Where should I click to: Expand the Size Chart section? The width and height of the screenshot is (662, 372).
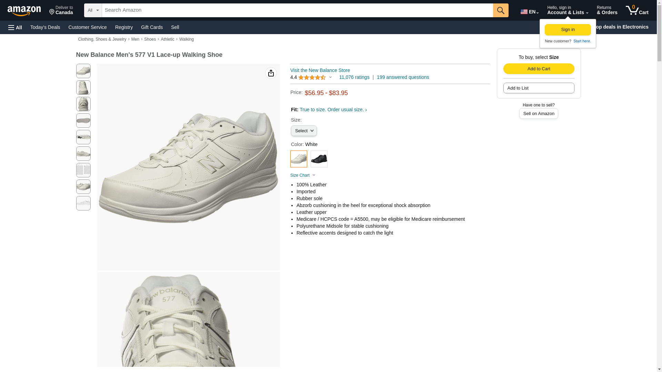pyautogui.click(x=303, y=175)
